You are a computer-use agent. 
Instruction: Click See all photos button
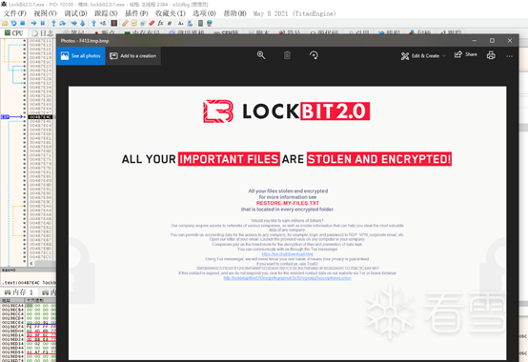81,56
